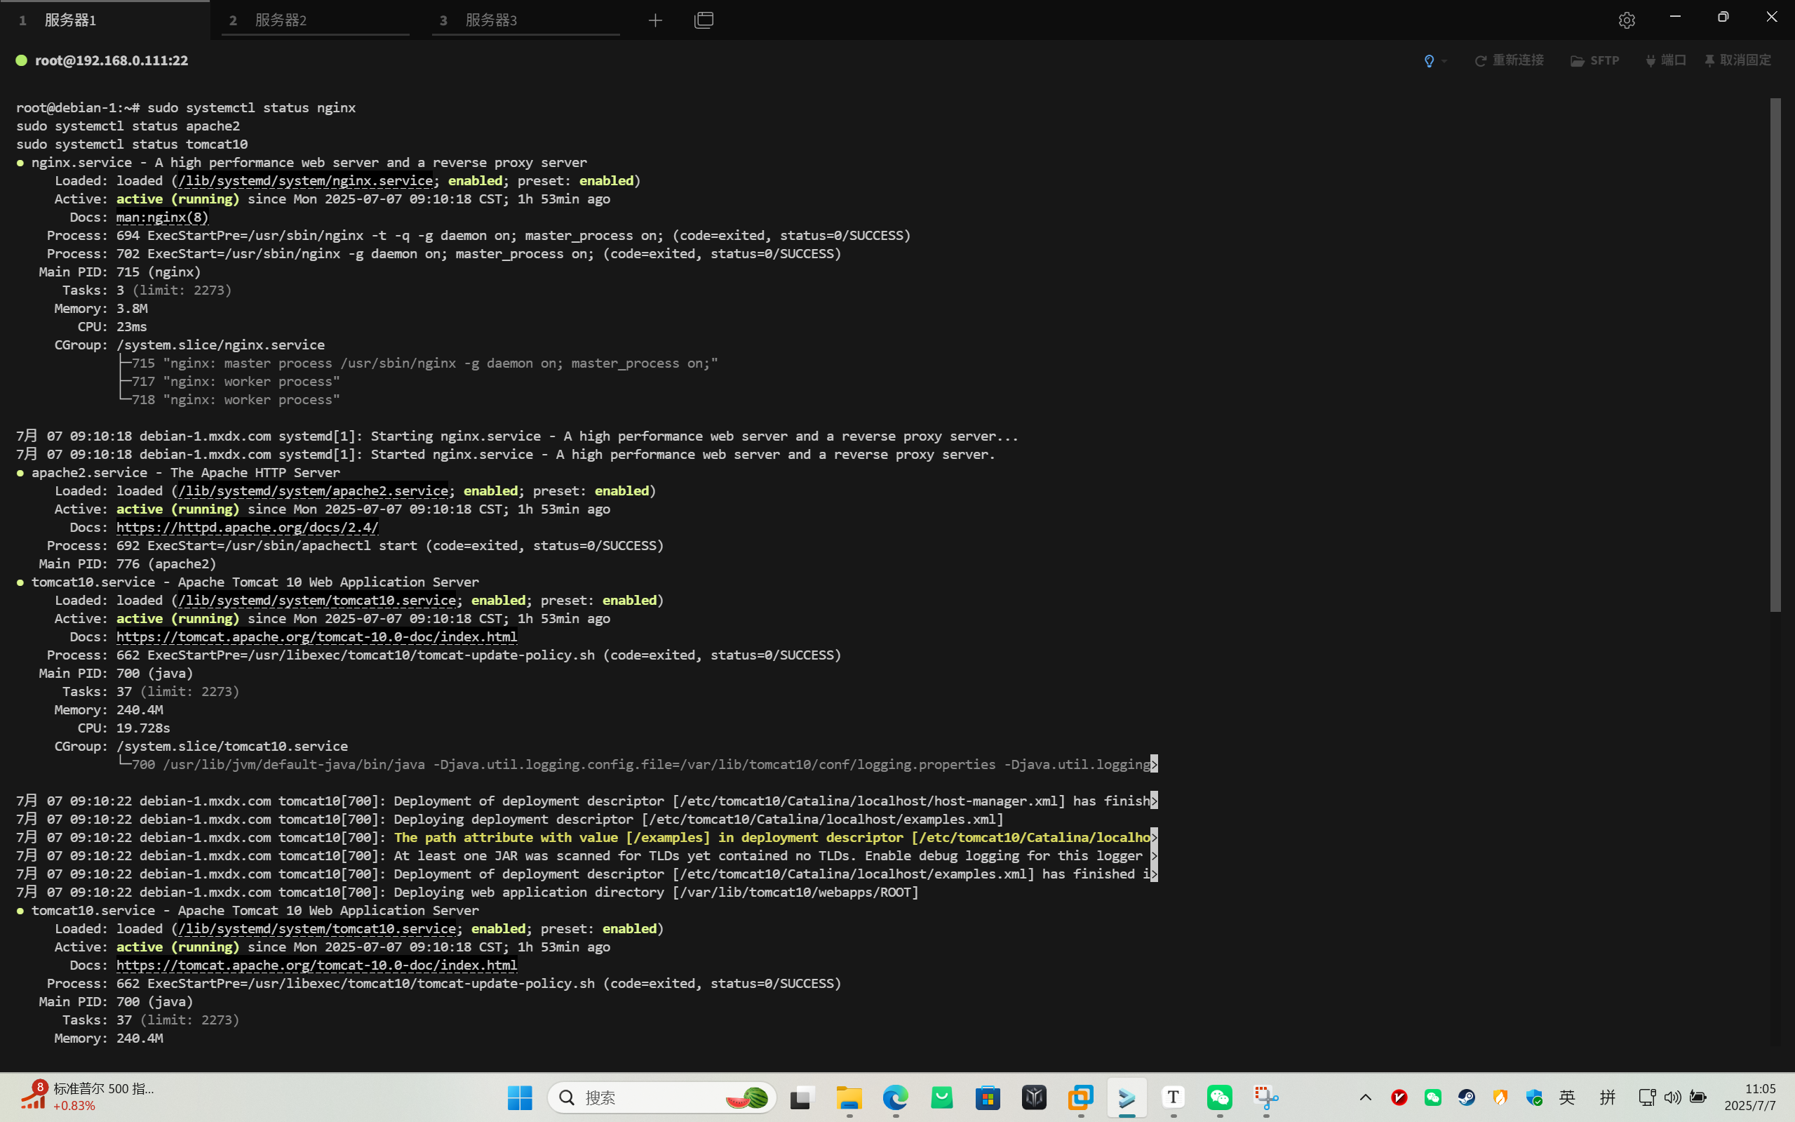Open the httpd.apache.org/docs/2.4 link
Image resolution: width=1795 pixels, height=1122 pixels.
pyautogui.click(x=247, y=527)
